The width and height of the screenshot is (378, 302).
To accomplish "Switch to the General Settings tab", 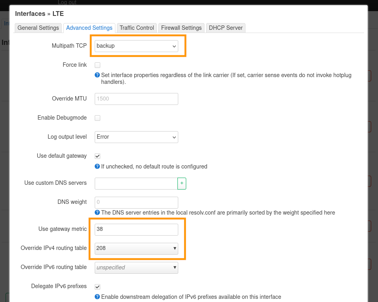I will [x=38, y=28].
